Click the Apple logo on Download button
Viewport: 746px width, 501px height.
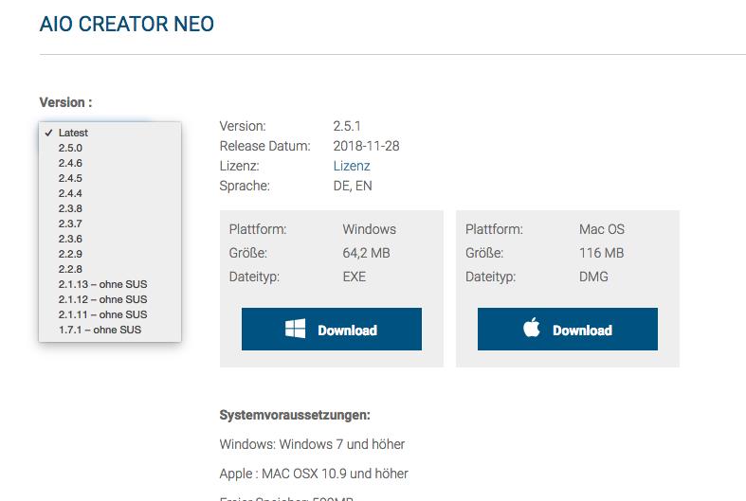(x=532, y=328)
